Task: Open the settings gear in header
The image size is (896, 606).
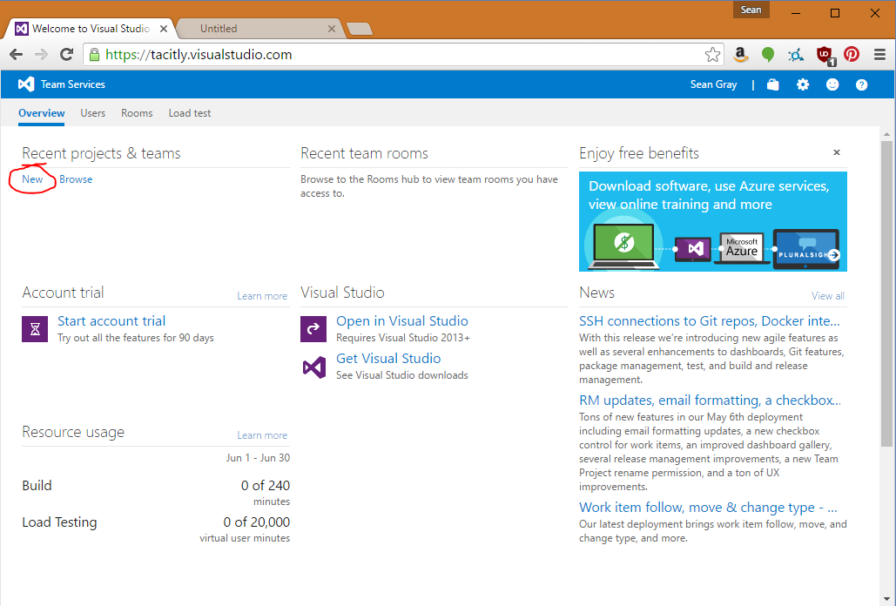Action: click(x=803, y=84)
